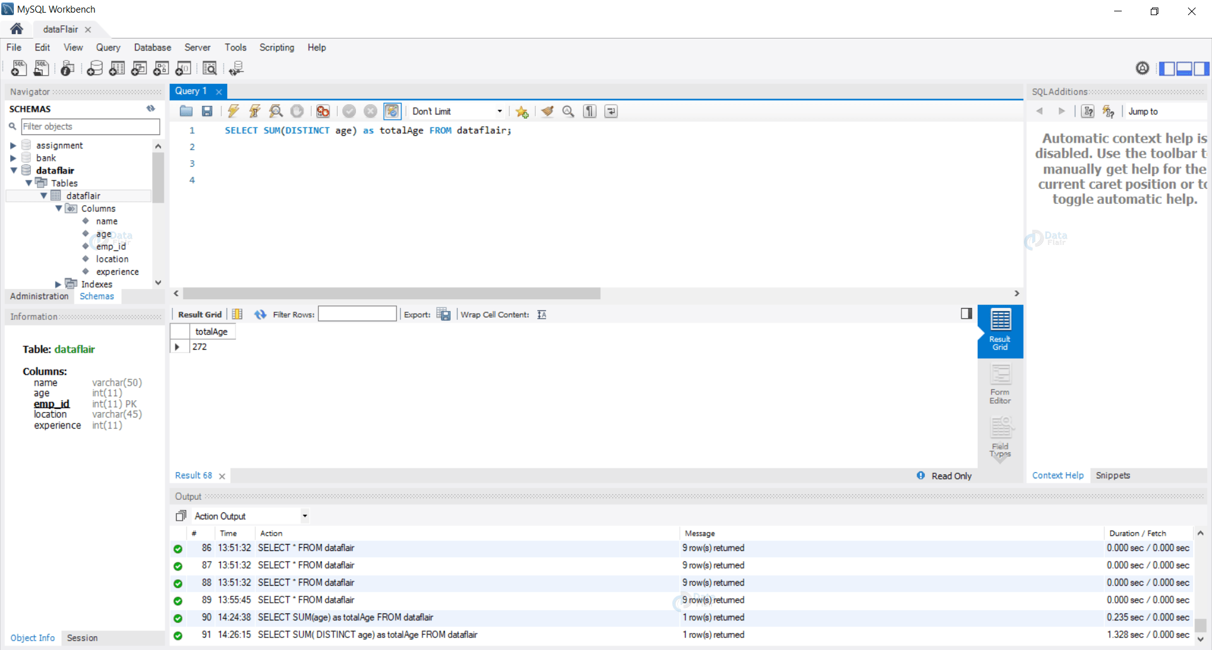Switch to the Administration tab in the sidebar
This screenshot has height=650, width=1212.
(x=39, y=296)
